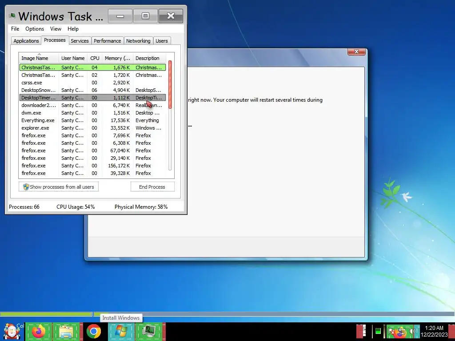Sort by User Name column header
Screen dimensions: 455x341
click(73, 58)
